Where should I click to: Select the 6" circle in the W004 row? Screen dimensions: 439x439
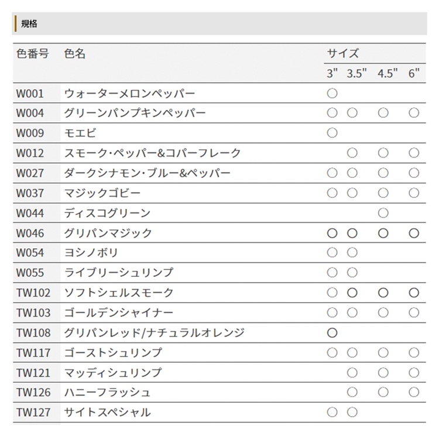point(414,113)
